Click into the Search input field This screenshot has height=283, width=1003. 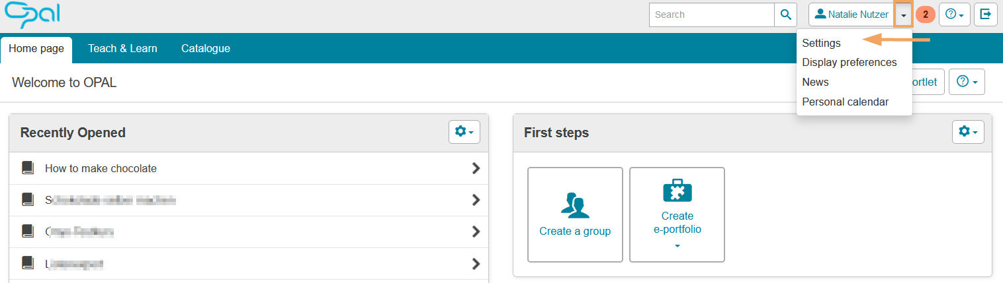[x=711, y=15]
